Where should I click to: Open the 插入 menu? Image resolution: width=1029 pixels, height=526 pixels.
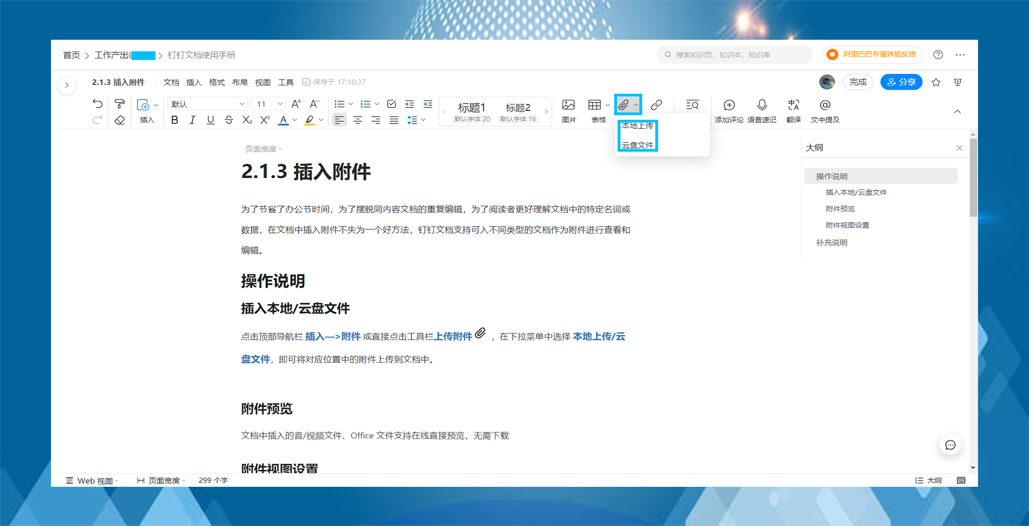tap(193, 82)
